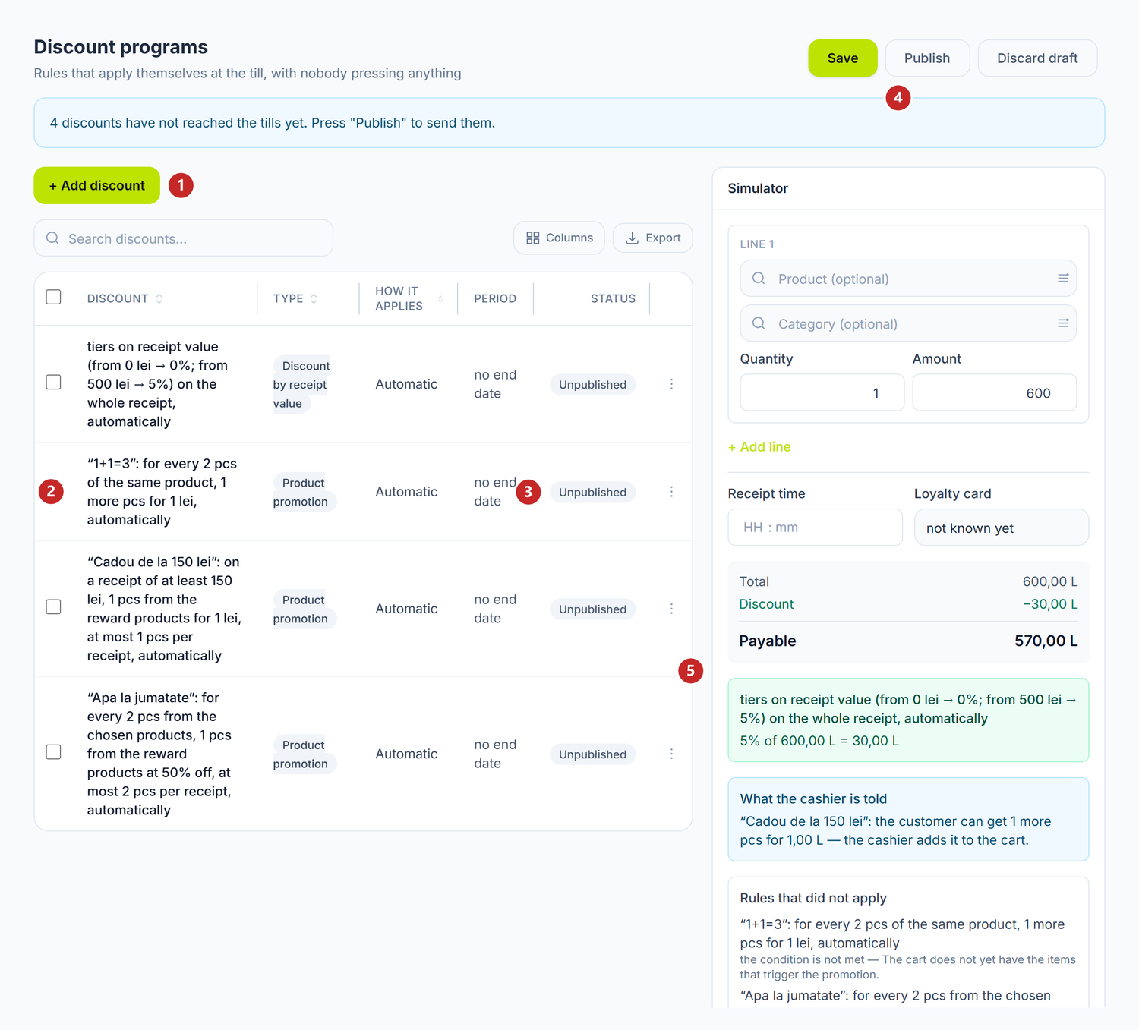
Task: Sort by TYPE using its sort arrows
Action: (314, 299)
